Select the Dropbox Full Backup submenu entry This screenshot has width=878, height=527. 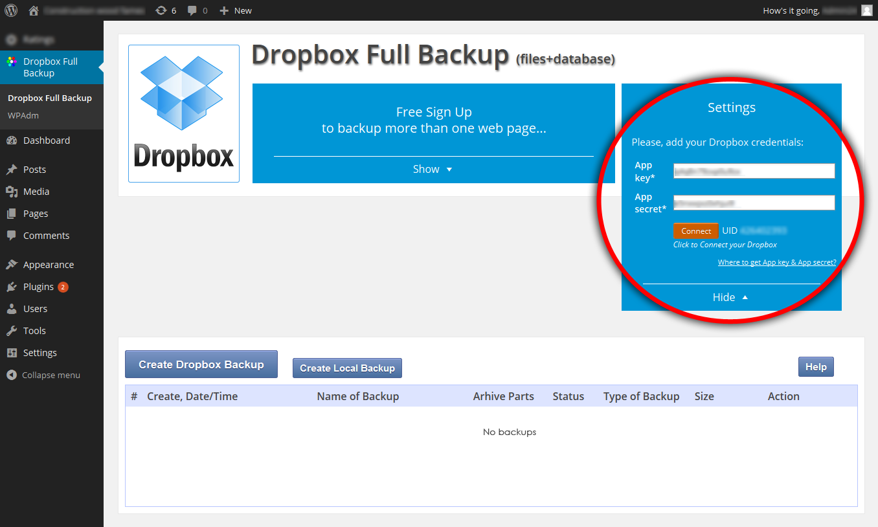(50, 98)
